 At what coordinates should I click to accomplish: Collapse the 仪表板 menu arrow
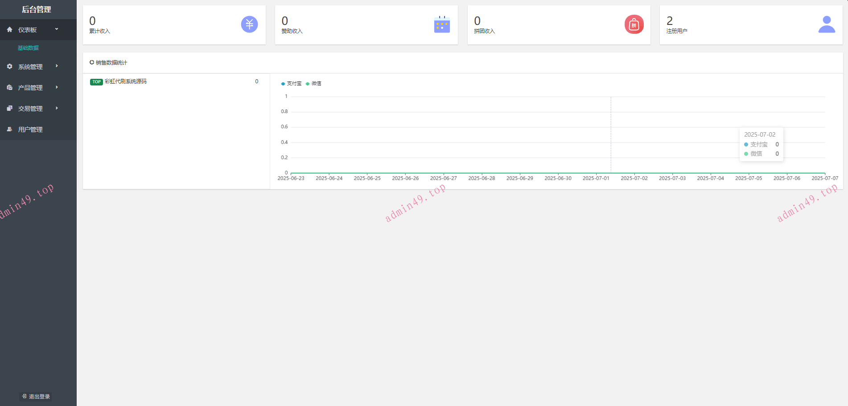(x=57, y=29)
